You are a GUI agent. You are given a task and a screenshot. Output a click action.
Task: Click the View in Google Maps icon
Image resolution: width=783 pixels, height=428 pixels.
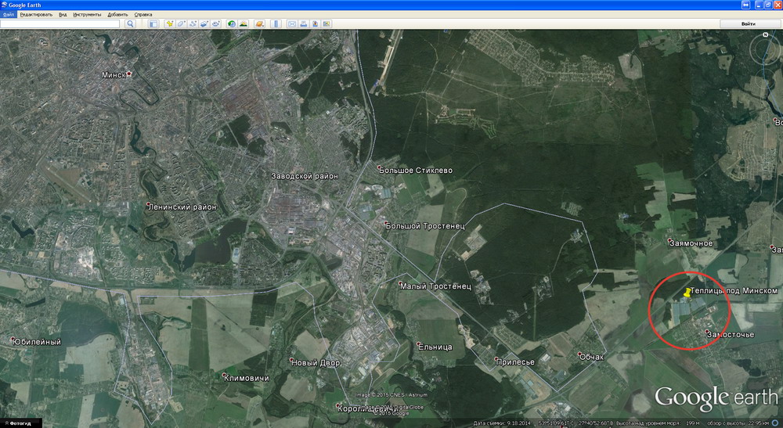327,23
